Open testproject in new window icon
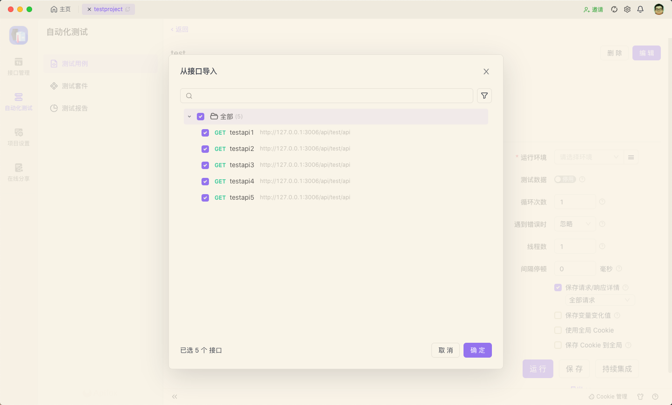 pos(128,9)
